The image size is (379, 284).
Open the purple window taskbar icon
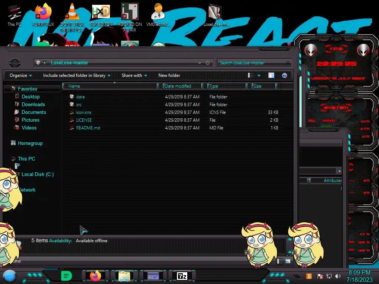[153, 276]
